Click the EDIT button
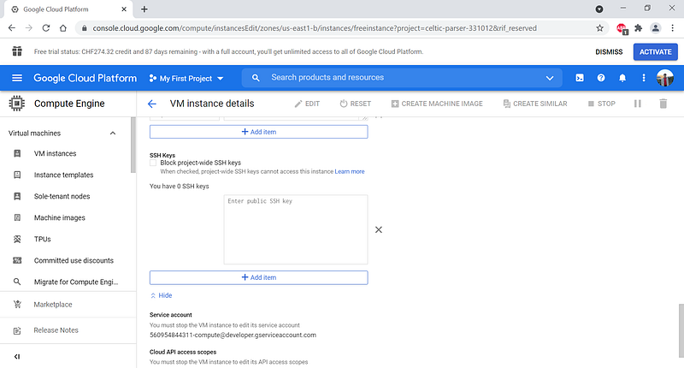Screen dimensions: 684x368 click(307, 104)
